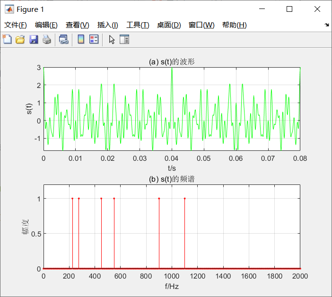Open the 工具(T) menu
The height and width of the screenshot is (297, 332).
coord(138,25)
